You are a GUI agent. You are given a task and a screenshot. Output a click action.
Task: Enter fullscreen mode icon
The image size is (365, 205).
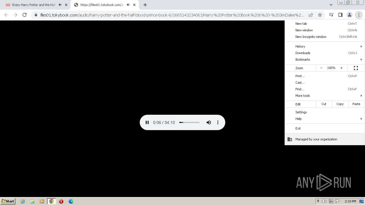(x=356, y=68)
